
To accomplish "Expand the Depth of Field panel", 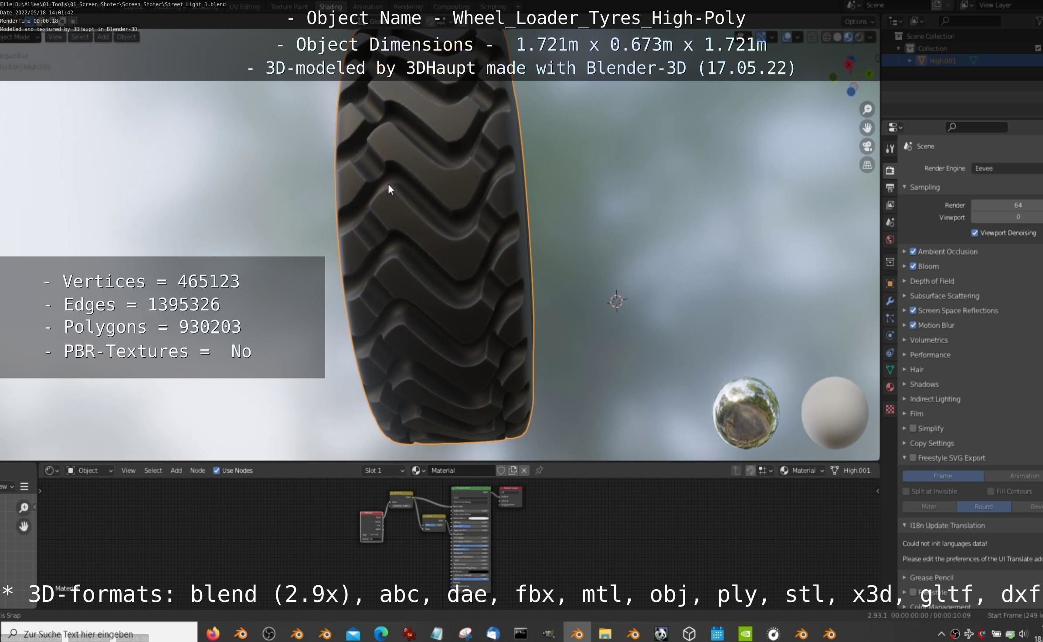I will (904, 281).
